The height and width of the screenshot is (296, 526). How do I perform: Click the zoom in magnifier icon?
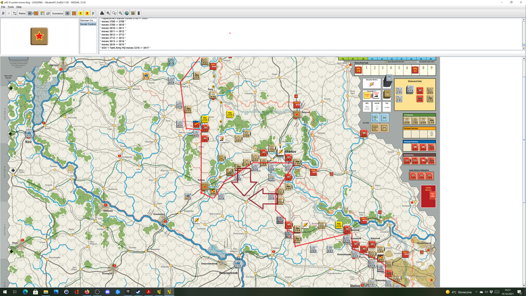click(108, 13)
